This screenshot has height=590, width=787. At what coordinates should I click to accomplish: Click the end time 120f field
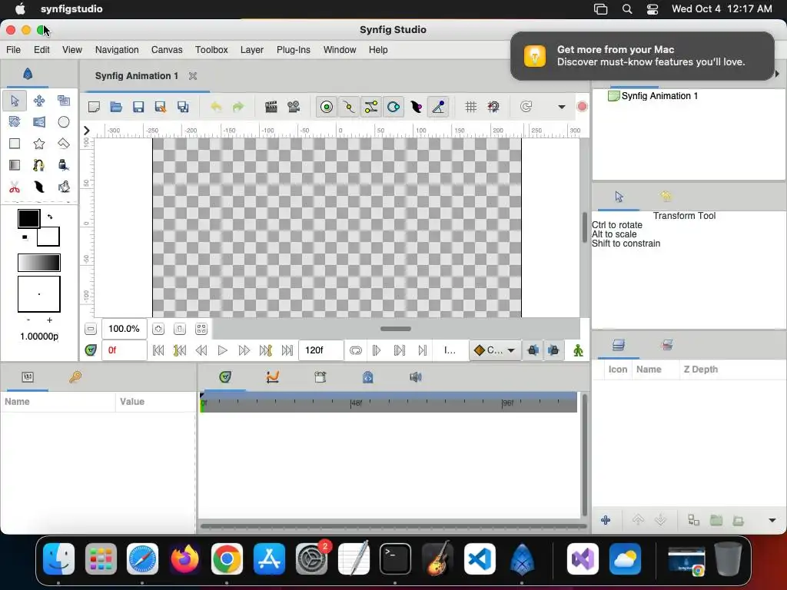coord(321,350)
